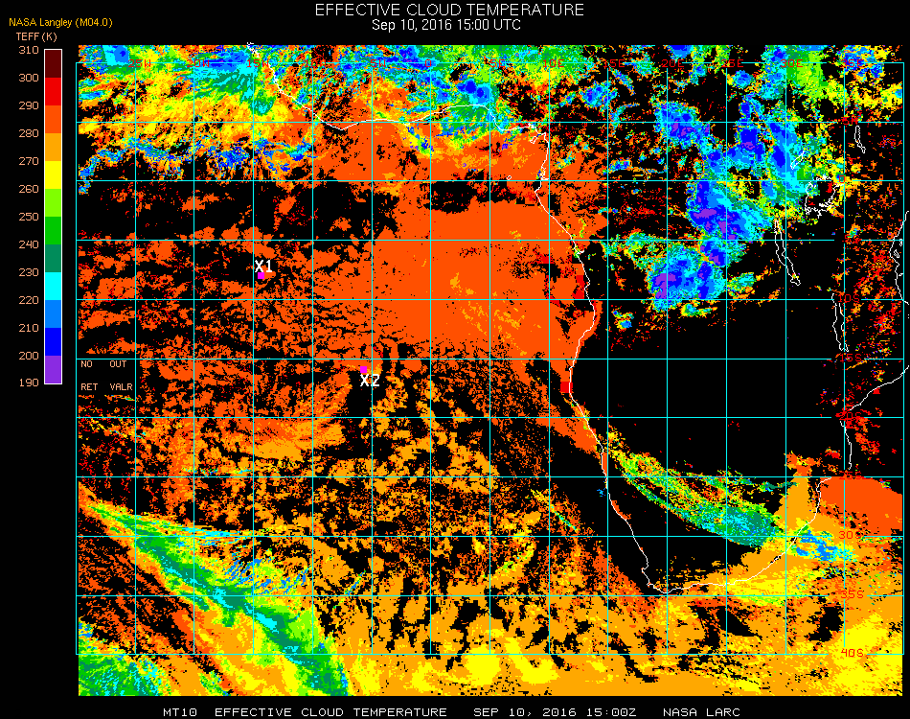Click the 'TEFF (K)' legend heading
910x719 pixels.
point(36,36)
